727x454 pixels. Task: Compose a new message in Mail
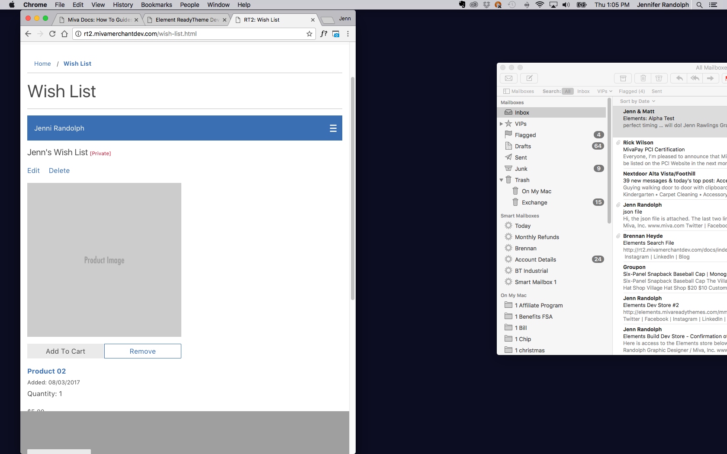(529, 78)
